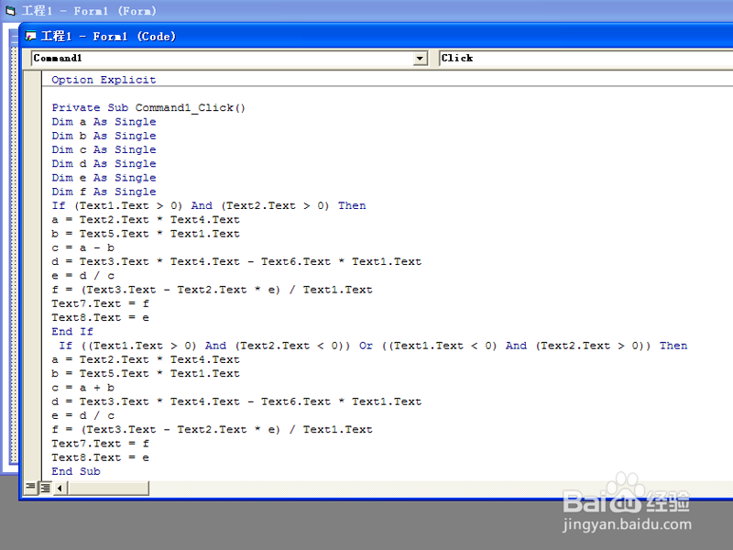Place cursor on 'Option Explicit' line
The height and width of the screenshot is (550, 733).
pyautogui.click(x=104, y=80)
